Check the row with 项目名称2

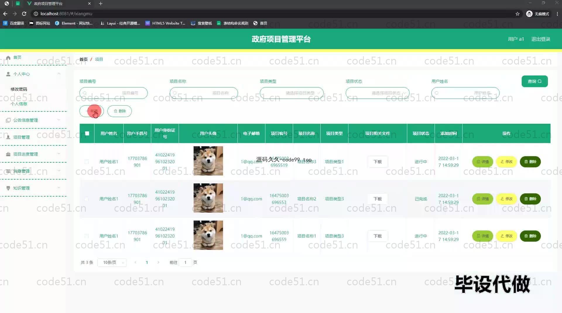click(86, 199)
